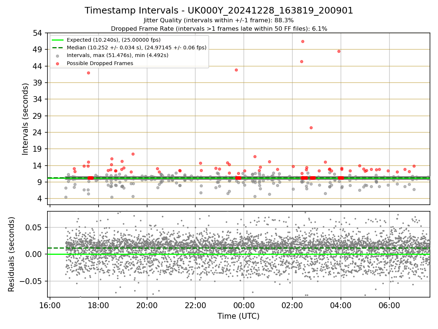The height and width of the screenshot is (329, 438).
Task: Click legend entry 'Expected (10.240s), (25.00000 fps)'
Action: (114, 40)
